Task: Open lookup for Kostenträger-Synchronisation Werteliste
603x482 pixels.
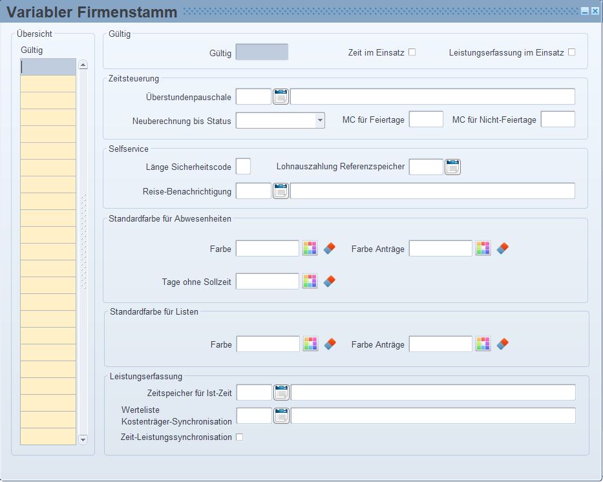Action: [282, 416]
